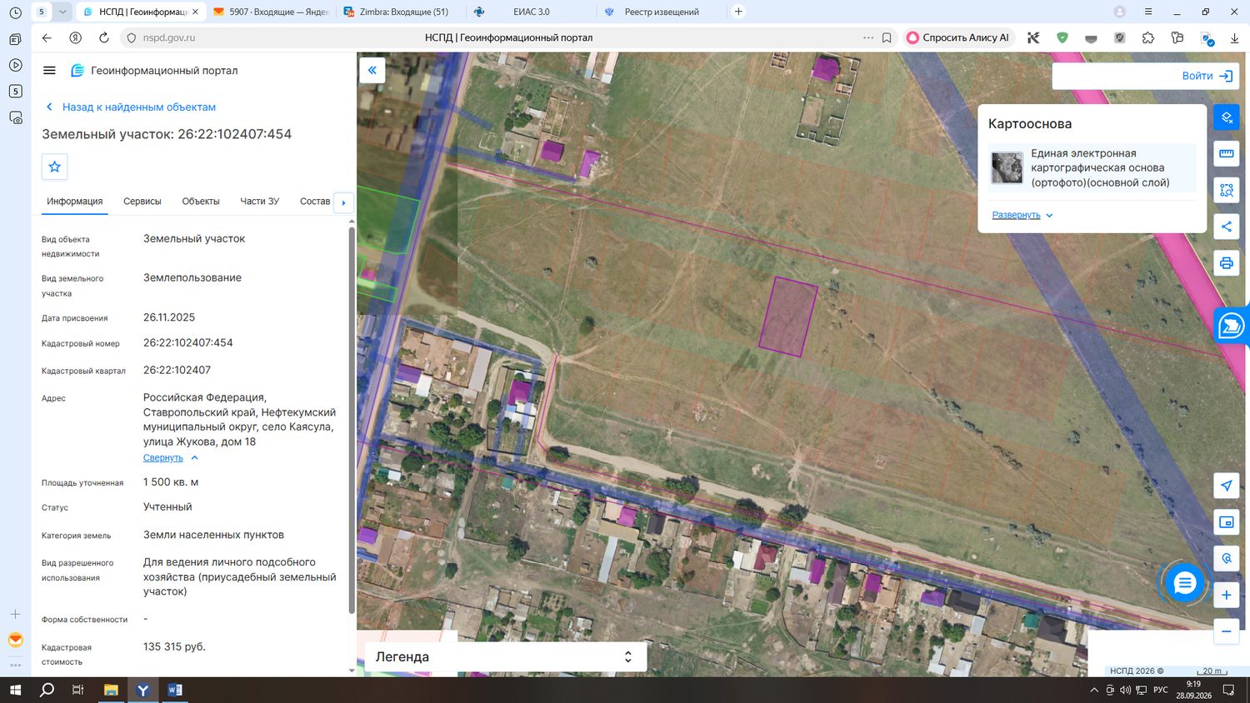Collapse the left info panel with double chevron
Screen dimensions: 1250x703
pyautogui.click(x=372, y=70)
